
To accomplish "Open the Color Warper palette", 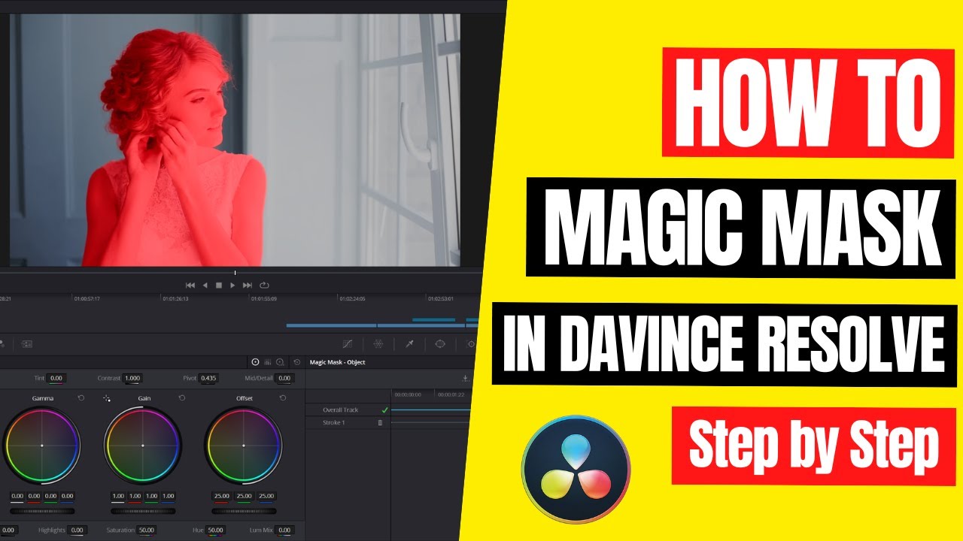I will coord(378,343).
